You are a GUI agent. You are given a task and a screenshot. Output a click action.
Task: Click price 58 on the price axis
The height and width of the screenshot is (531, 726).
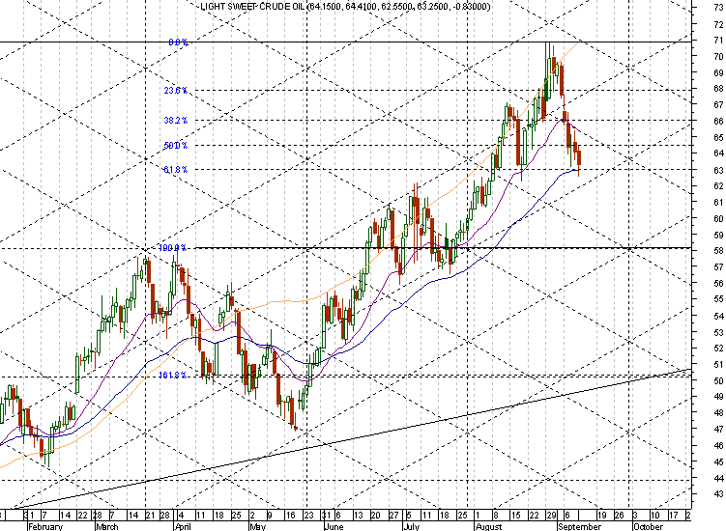click(x=718, y=251)
